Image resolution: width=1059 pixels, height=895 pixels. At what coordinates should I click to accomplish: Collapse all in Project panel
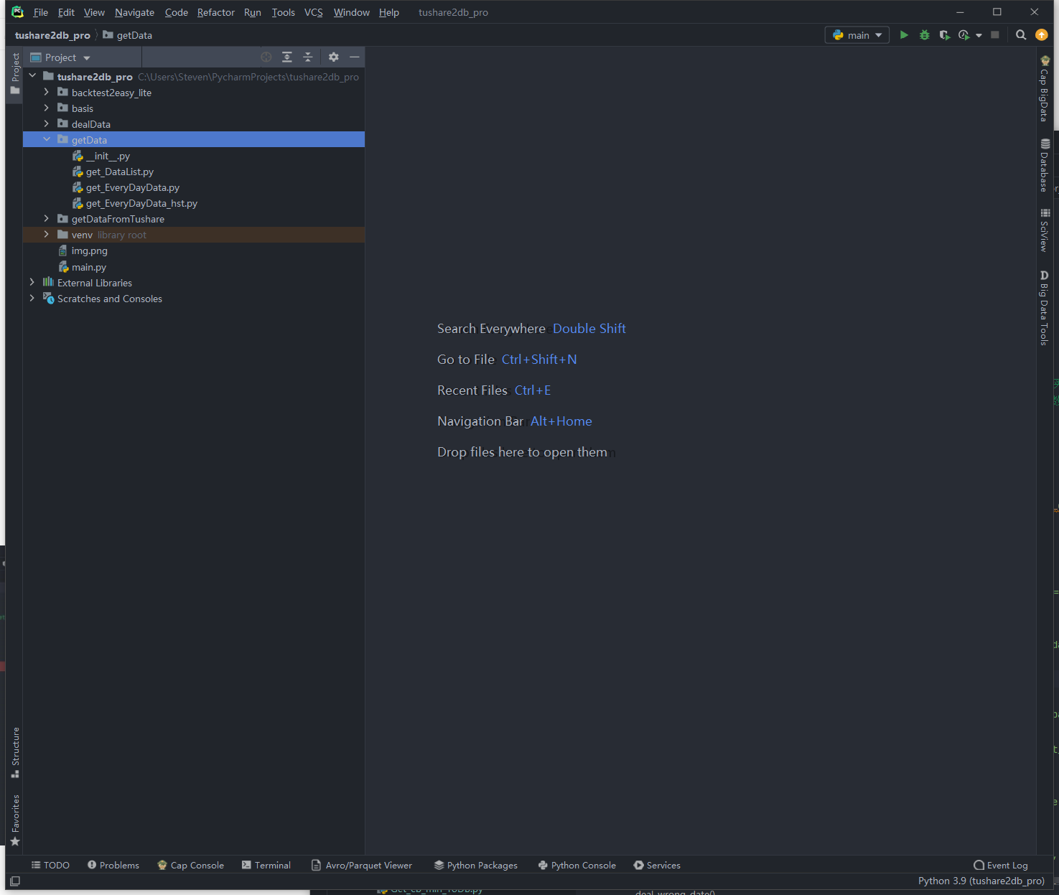tap(308, 57)
